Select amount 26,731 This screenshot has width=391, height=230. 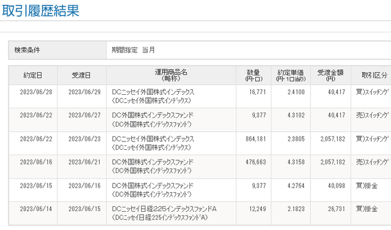point(337,209)
